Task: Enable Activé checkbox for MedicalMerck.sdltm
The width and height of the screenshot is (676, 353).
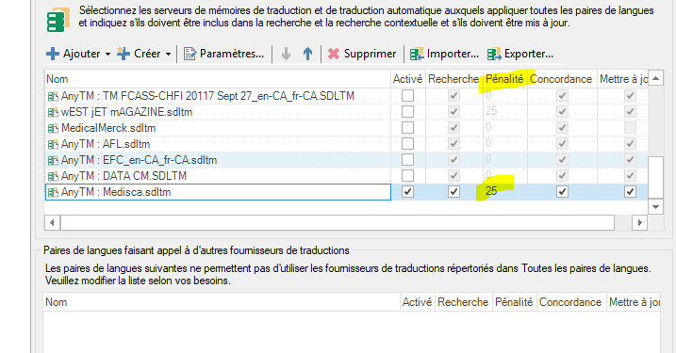Action: (407, 127)
